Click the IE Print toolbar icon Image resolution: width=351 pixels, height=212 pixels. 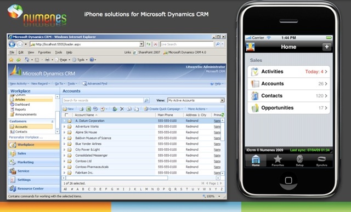coord(47,60)
